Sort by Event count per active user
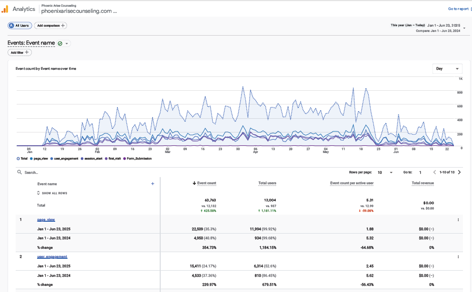 point(352,183)
